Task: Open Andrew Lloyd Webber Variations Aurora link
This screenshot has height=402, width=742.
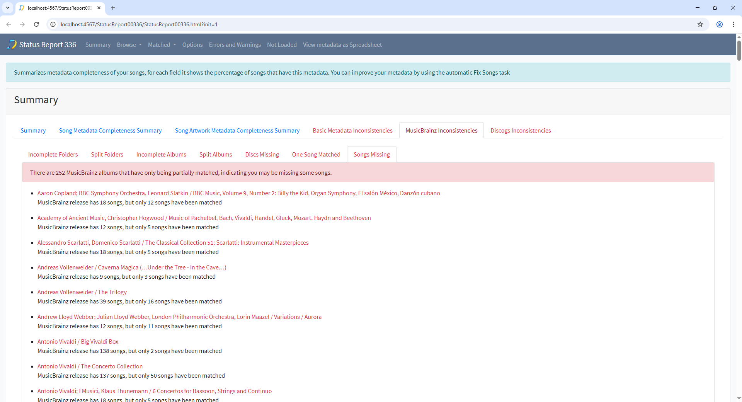Action: (179, 317)
